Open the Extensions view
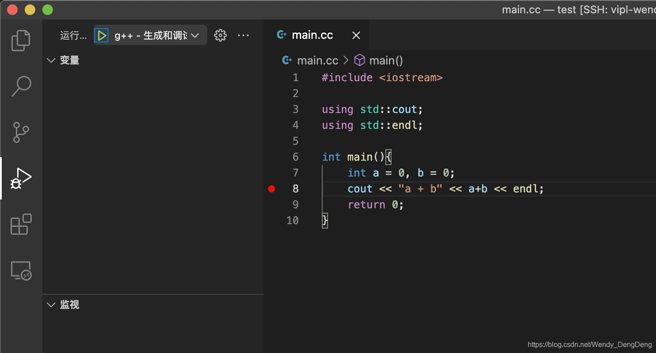This screenshot has height=353, width=656. click(21, 224)
